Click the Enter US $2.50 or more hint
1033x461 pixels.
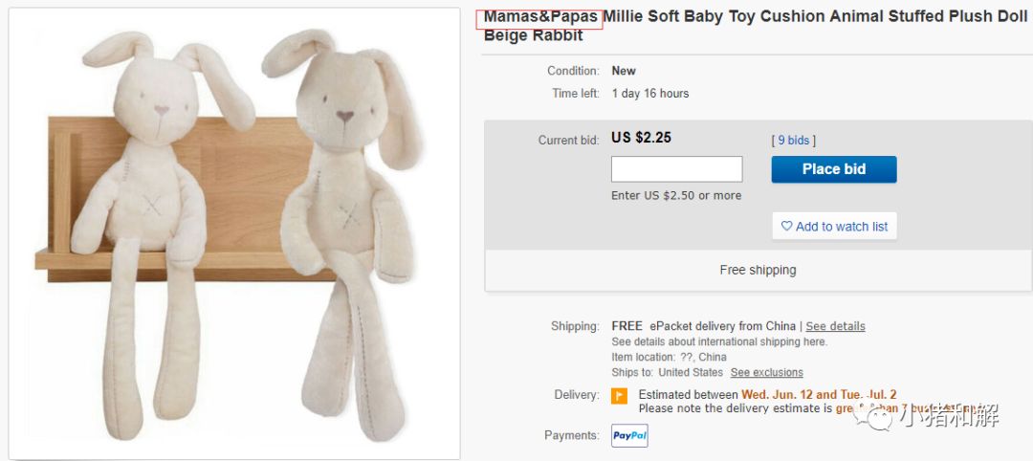tap(676, 196)
